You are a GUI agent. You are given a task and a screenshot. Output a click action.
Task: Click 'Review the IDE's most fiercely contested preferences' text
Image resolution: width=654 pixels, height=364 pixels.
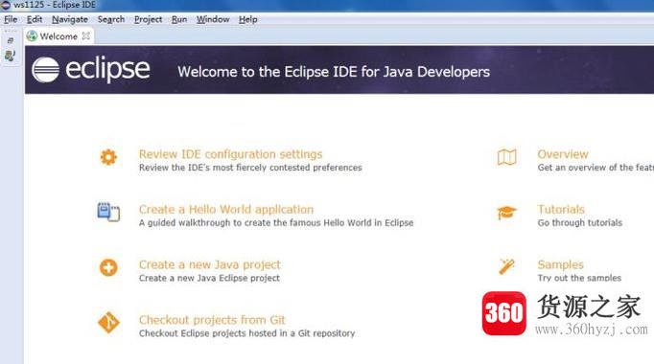coord(250,168)
